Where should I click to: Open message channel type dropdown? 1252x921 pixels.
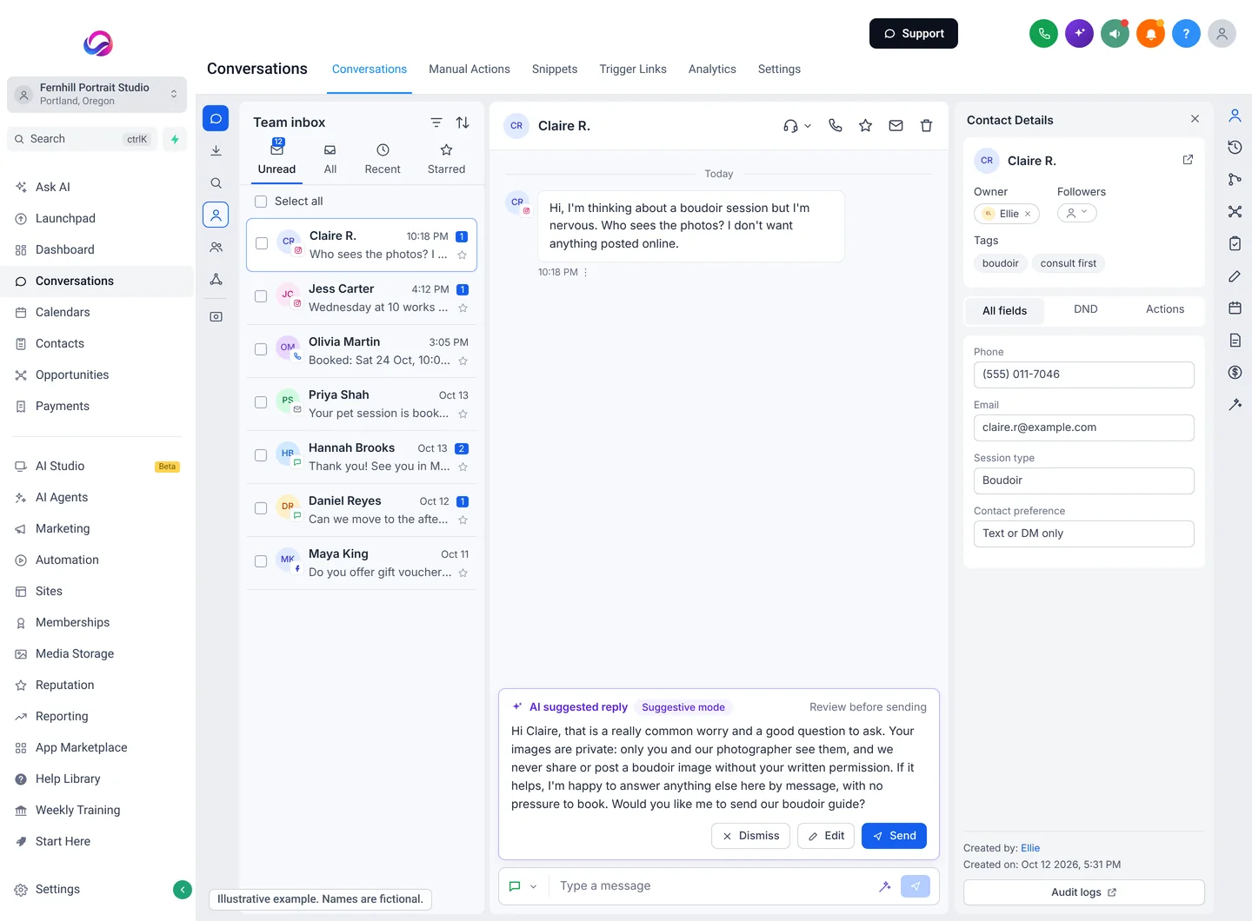point(522,886)
